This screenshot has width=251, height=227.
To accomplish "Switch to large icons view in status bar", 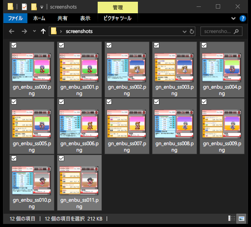I will (241, 218).
